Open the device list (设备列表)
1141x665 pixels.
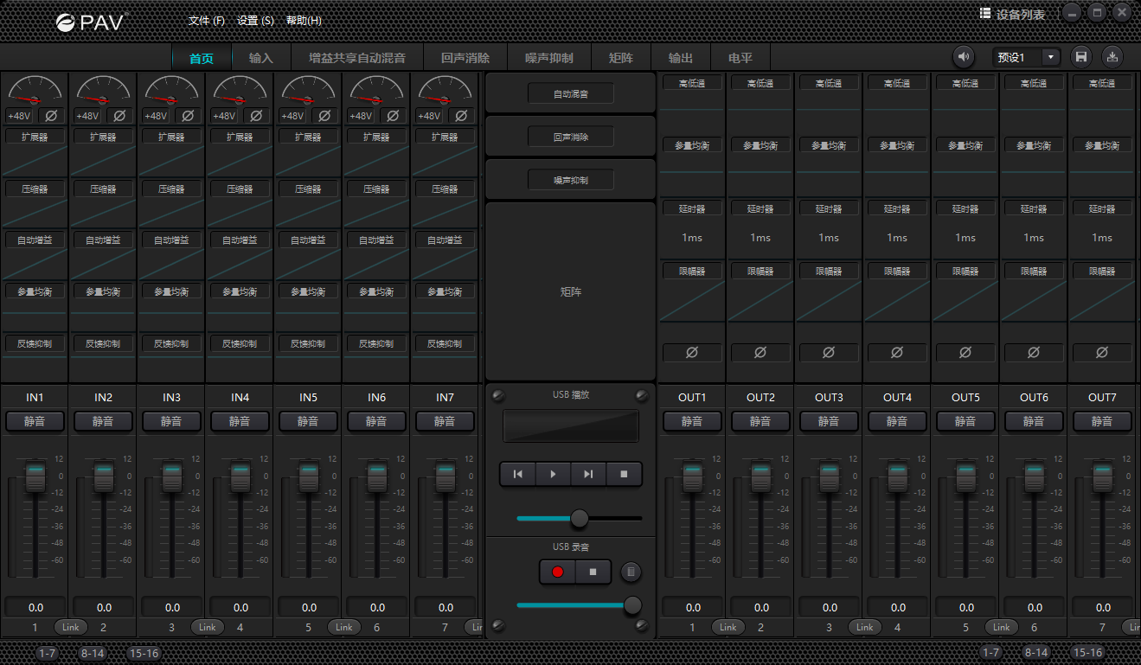1012,14
